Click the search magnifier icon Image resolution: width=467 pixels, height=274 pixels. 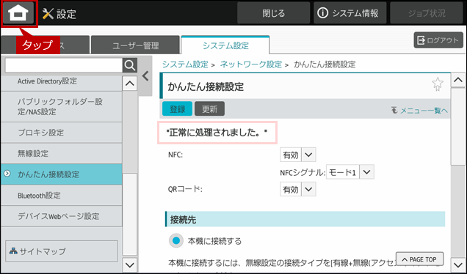(x=130, y=65)
